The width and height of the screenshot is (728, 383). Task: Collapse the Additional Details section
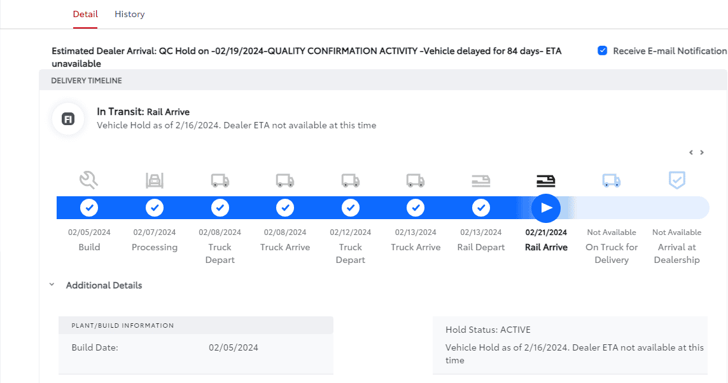52,285
